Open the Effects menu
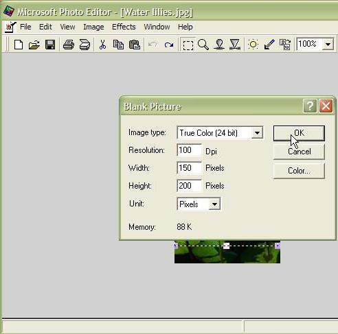Screen dimensions: 338x334 pos(124,27)
